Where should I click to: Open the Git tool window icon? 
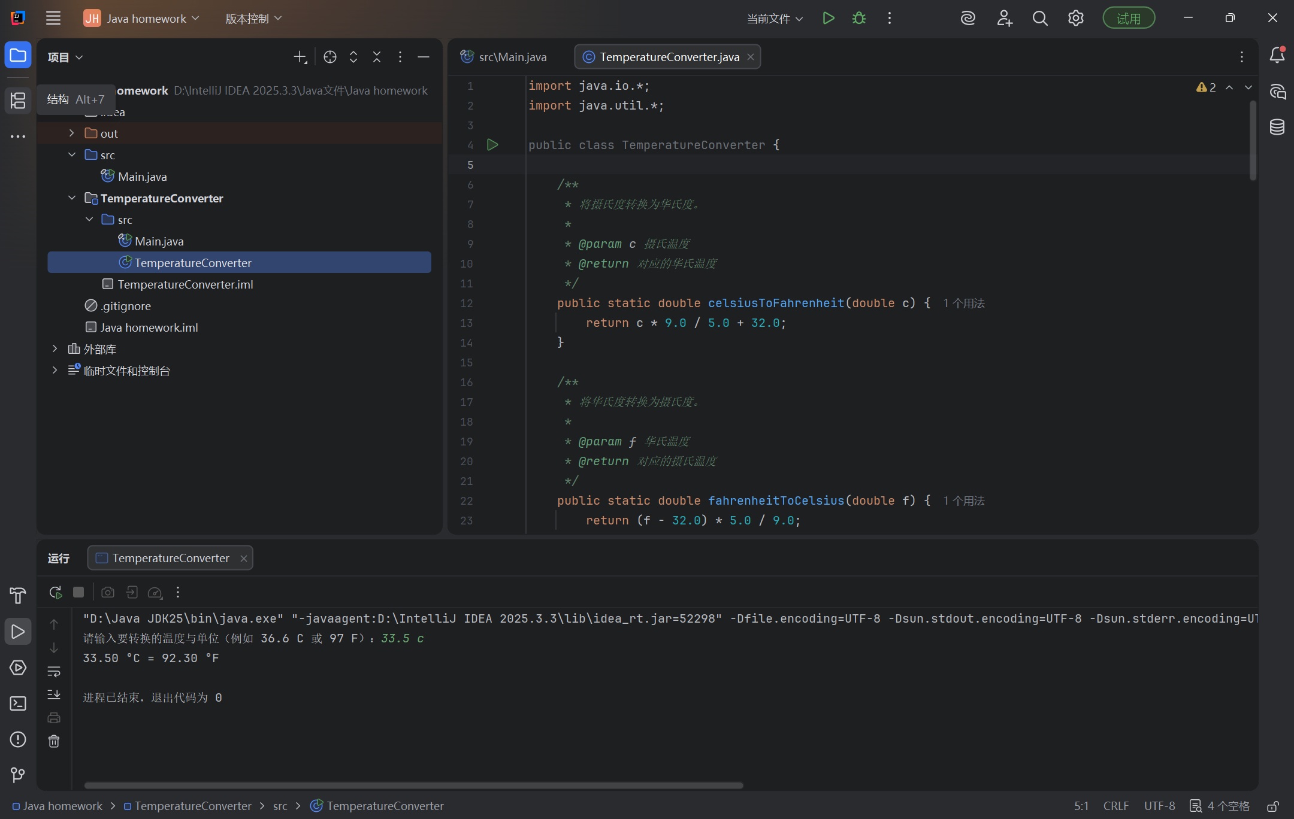[18, 775]
